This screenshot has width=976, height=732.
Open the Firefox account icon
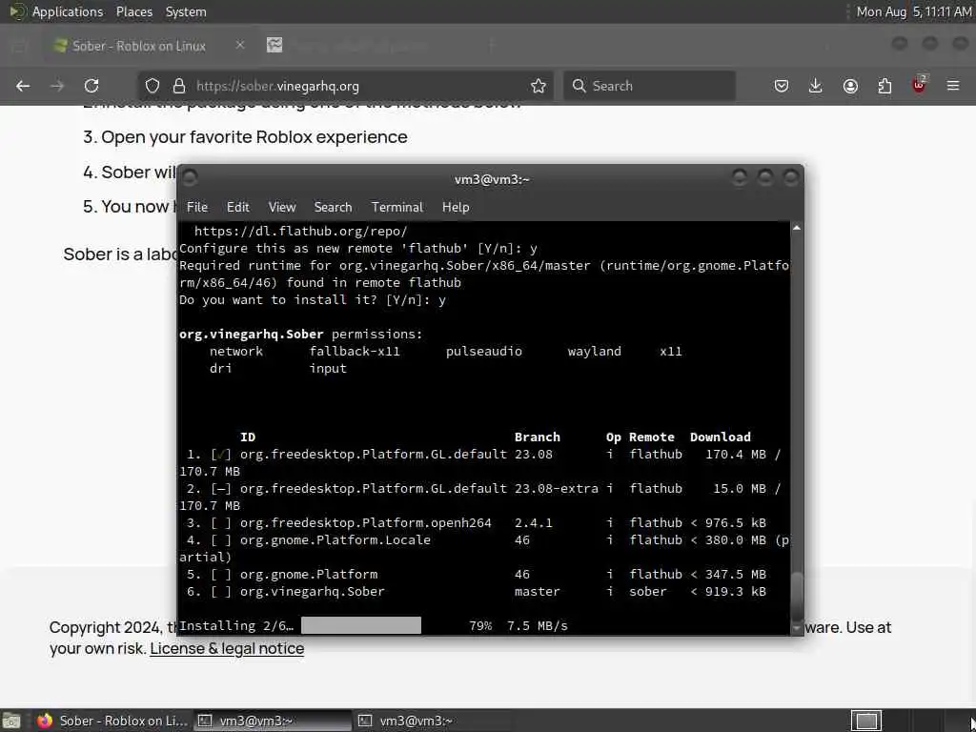[850, 86]
